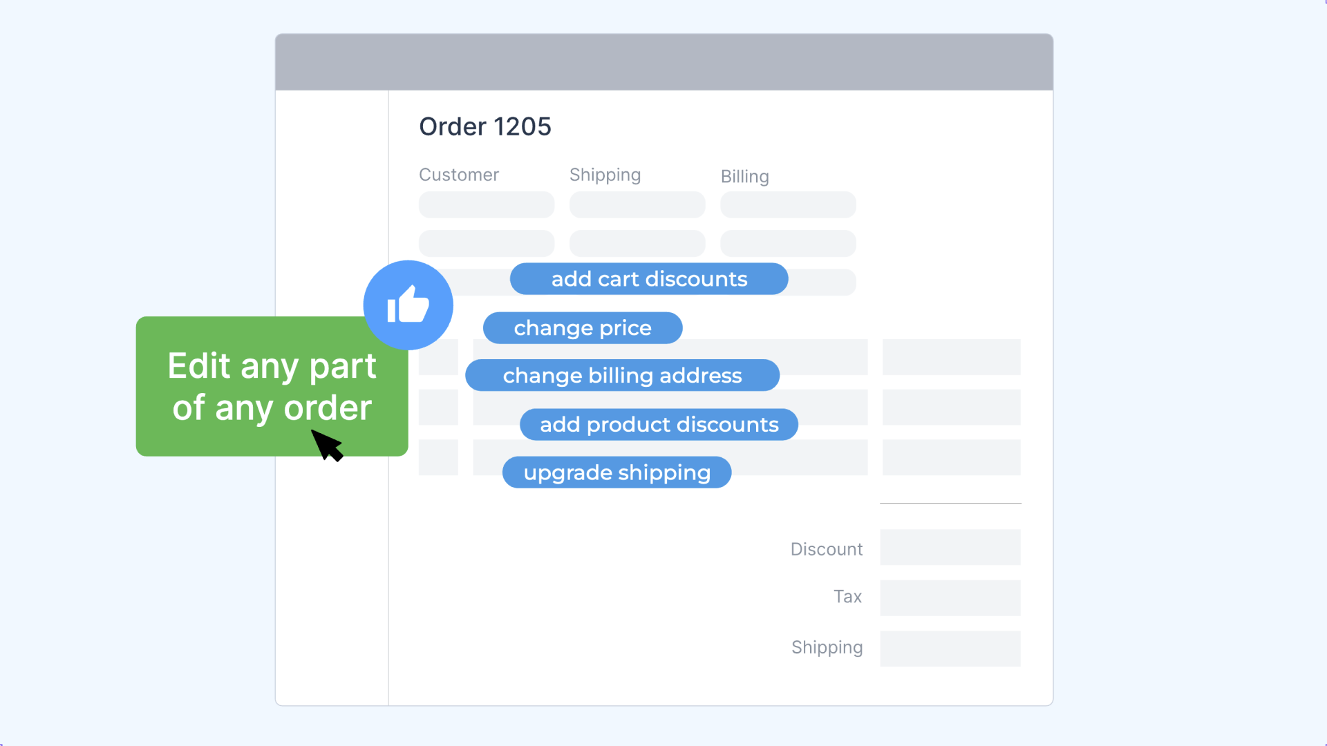Click the second Shipping placeholder field
Viewport: 1327px width, 746px height.
[637, 243]
